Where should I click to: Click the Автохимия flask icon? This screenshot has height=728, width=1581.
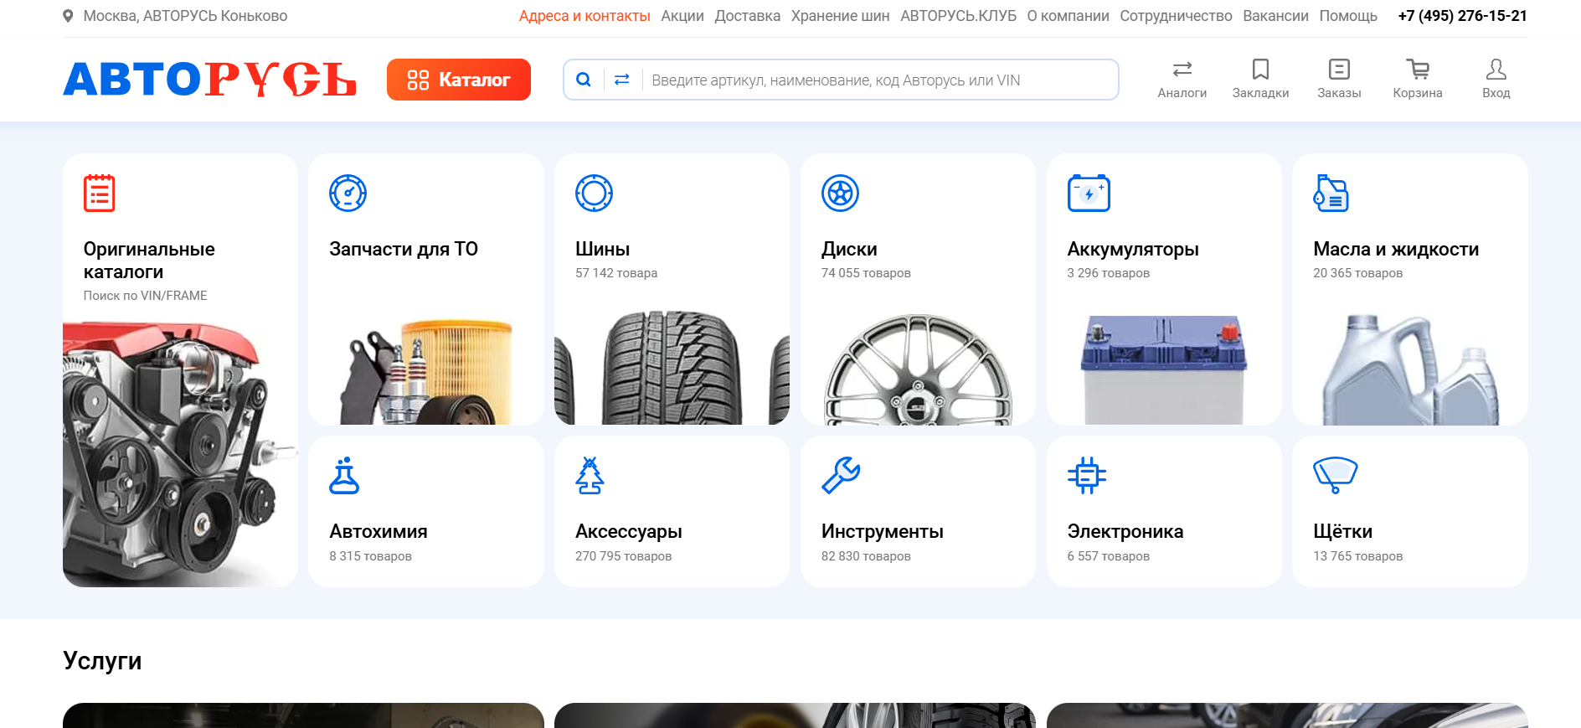pyautogui.click(x=344, y=475)
